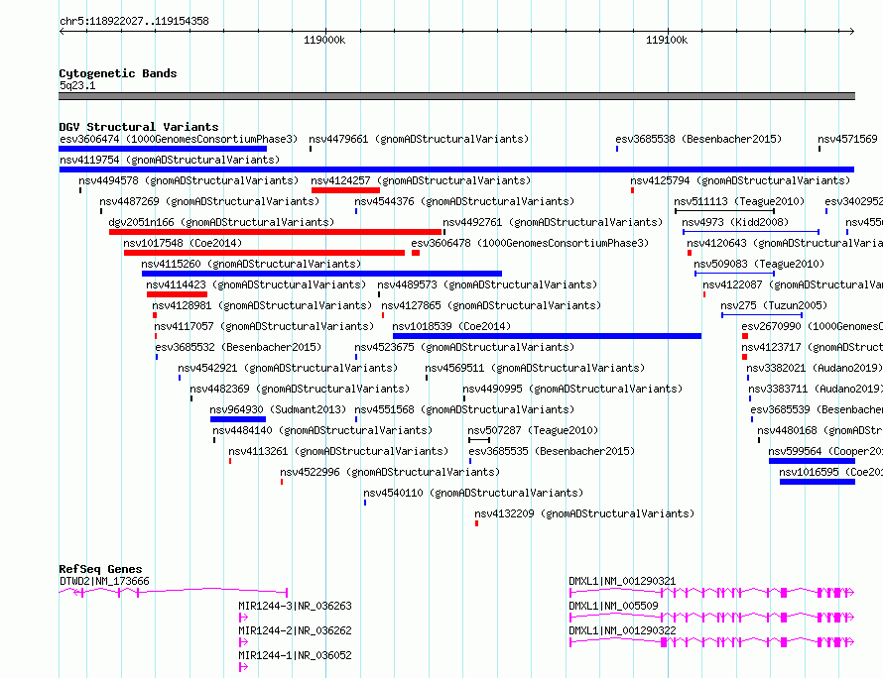Open DMXL1|NM_001290322 gene label
Viewport: 883px width, 678px height.
(622, 630)
